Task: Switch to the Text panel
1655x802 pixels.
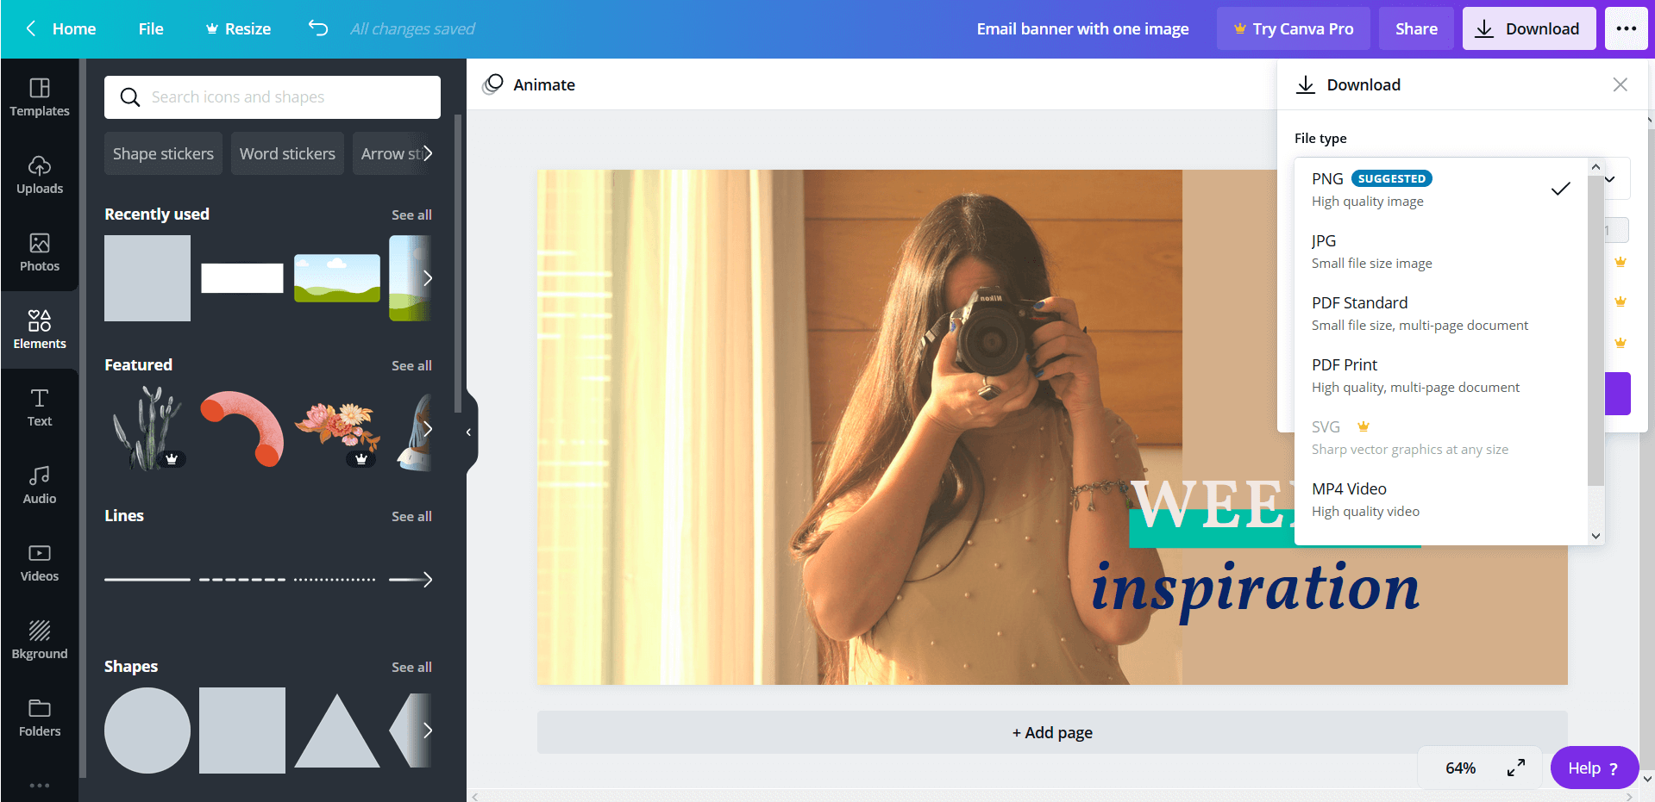Action: 40,407
